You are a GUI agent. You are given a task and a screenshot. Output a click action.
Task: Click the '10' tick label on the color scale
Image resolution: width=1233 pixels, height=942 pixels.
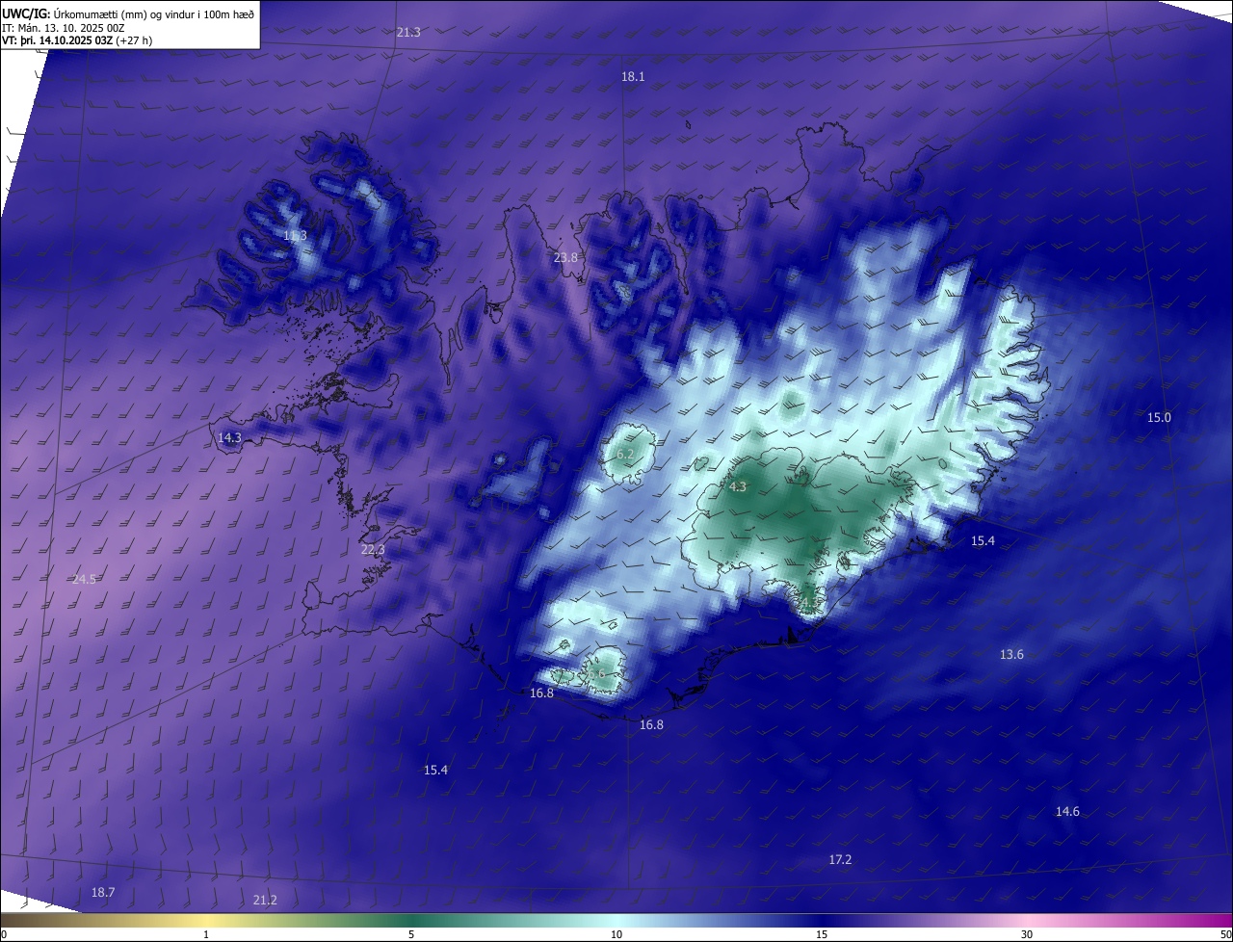click(x=616, y=934)
